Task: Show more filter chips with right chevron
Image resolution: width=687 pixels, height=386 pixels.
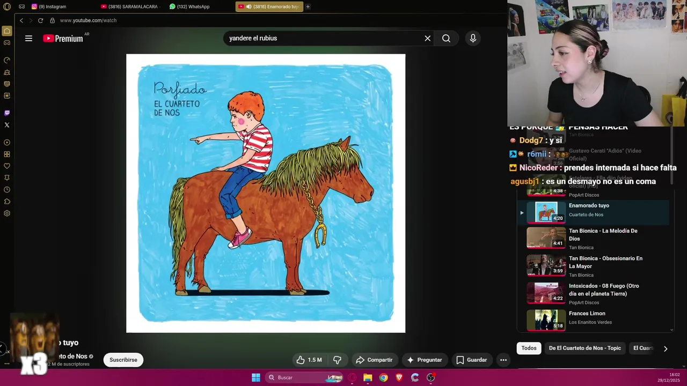Action: click(666, 348)
